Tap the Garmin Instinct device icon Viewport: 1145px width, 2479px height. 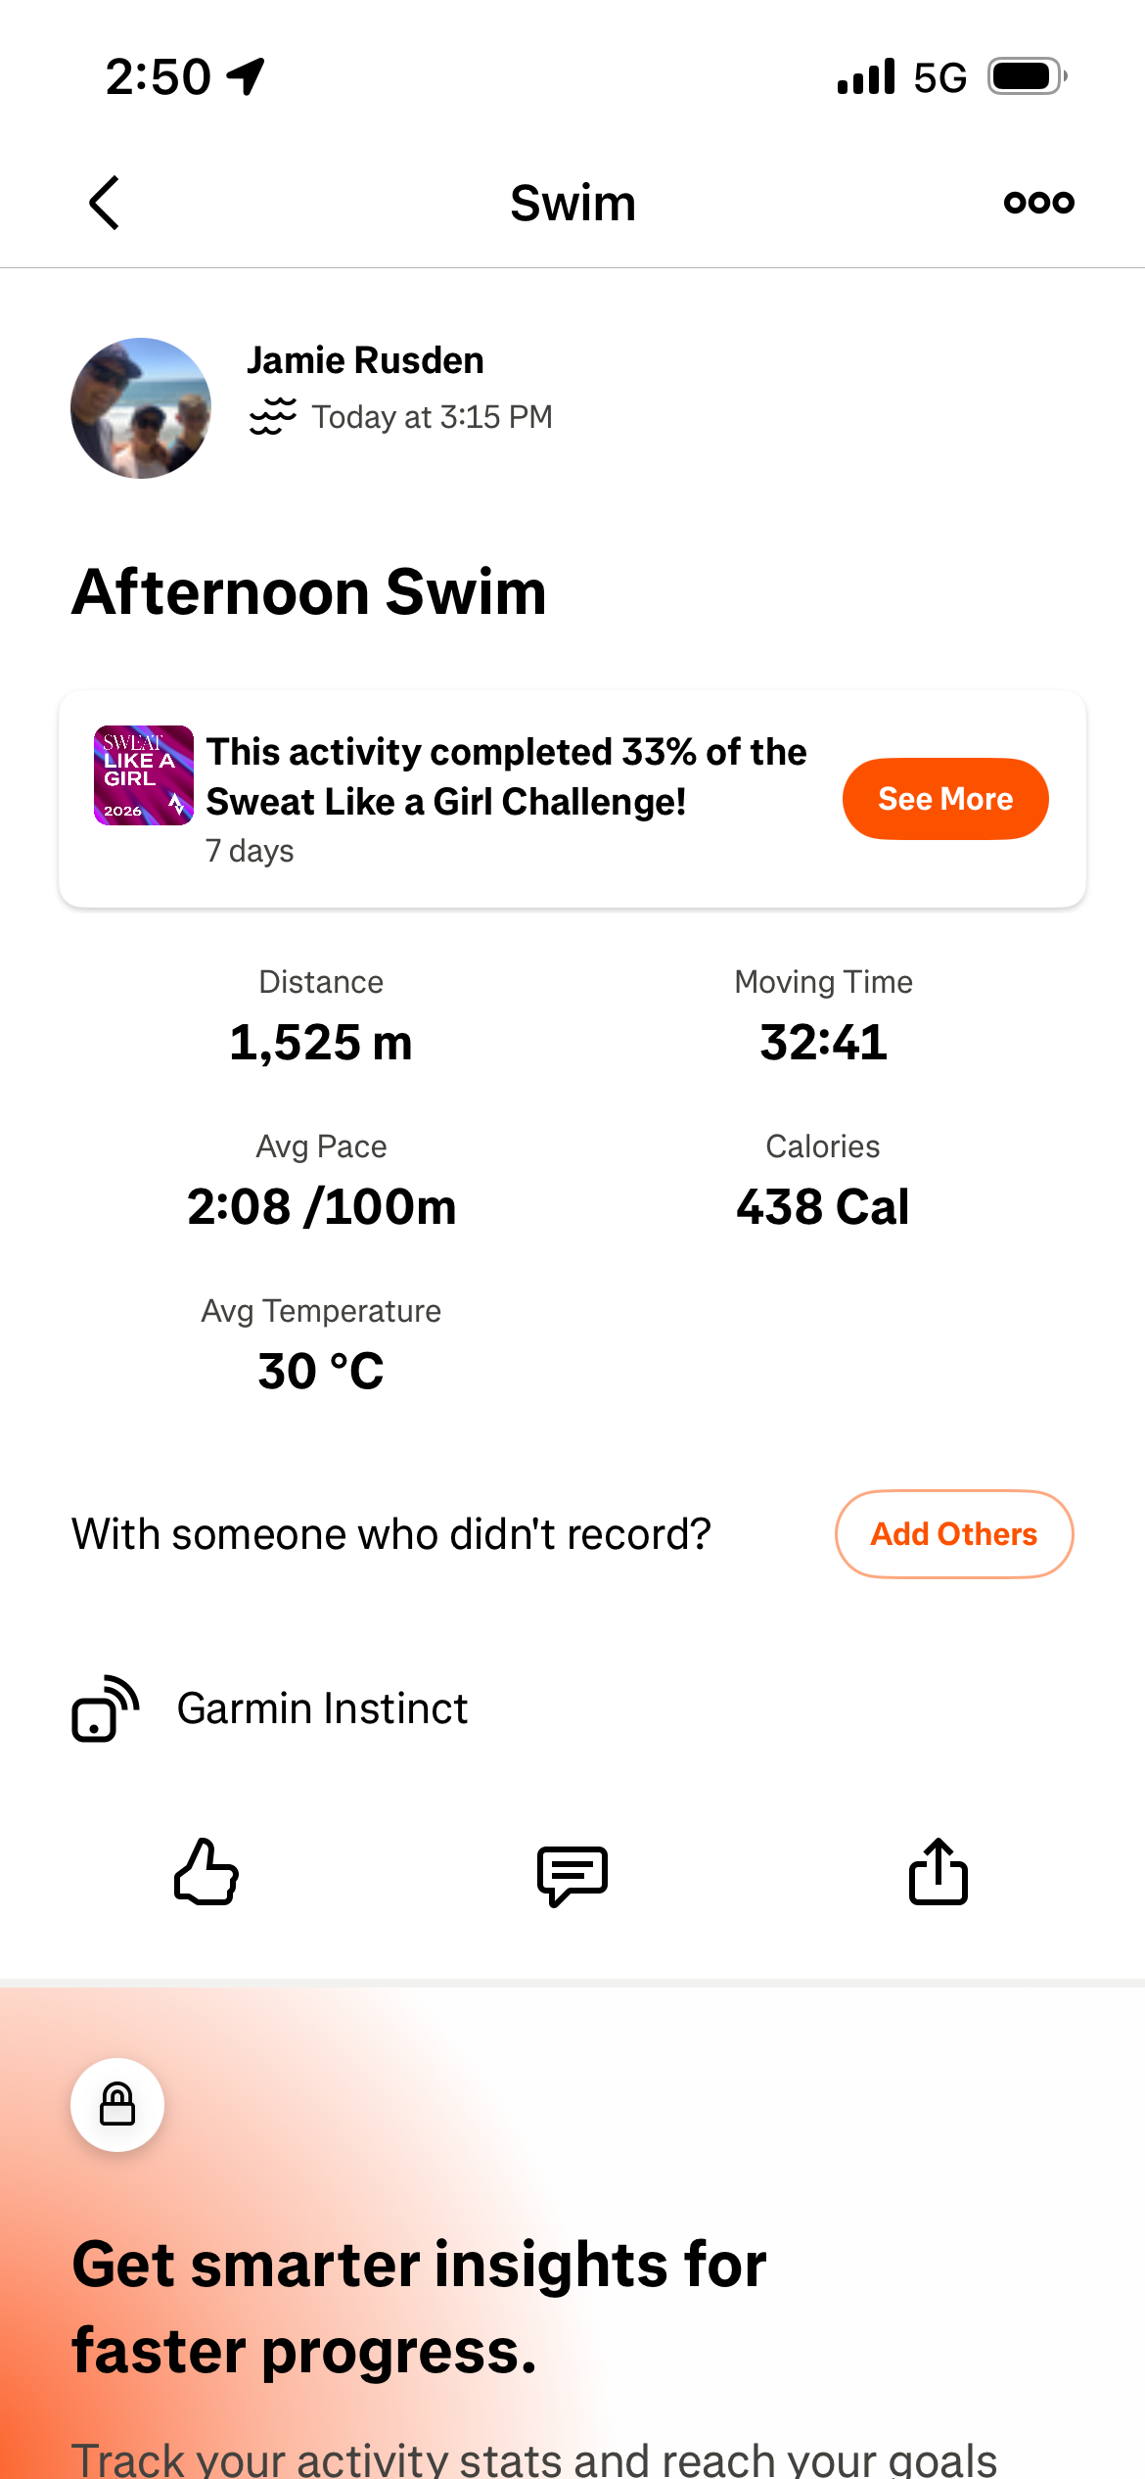pos(105,1708)
